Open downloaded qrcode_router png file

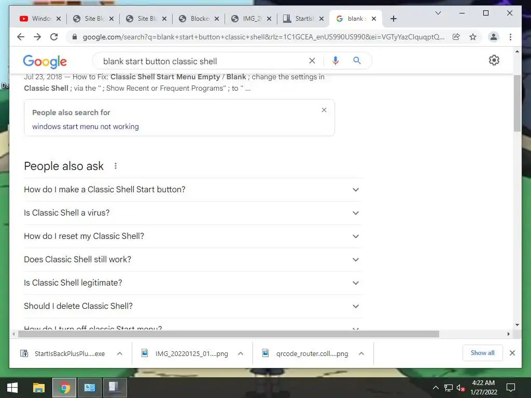pyautogui.click(x=306, y=353)
